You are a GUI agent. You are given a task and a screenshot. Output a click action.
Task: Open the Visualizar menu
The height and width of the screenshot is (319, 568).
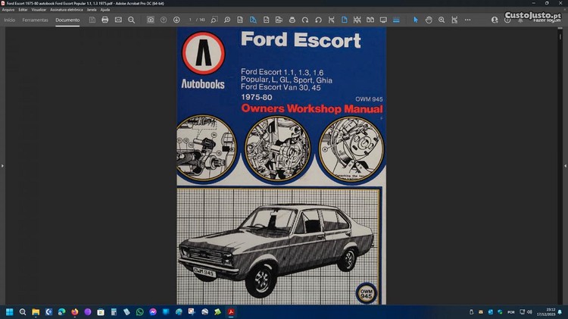pos(39,10)
